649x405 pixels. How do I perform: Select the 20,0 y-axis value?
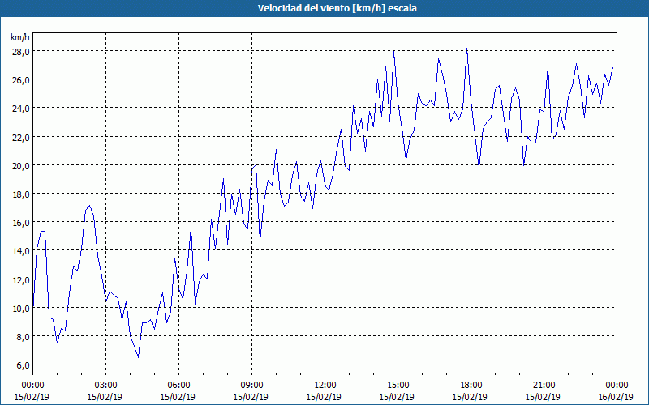[x=21, y=165]
